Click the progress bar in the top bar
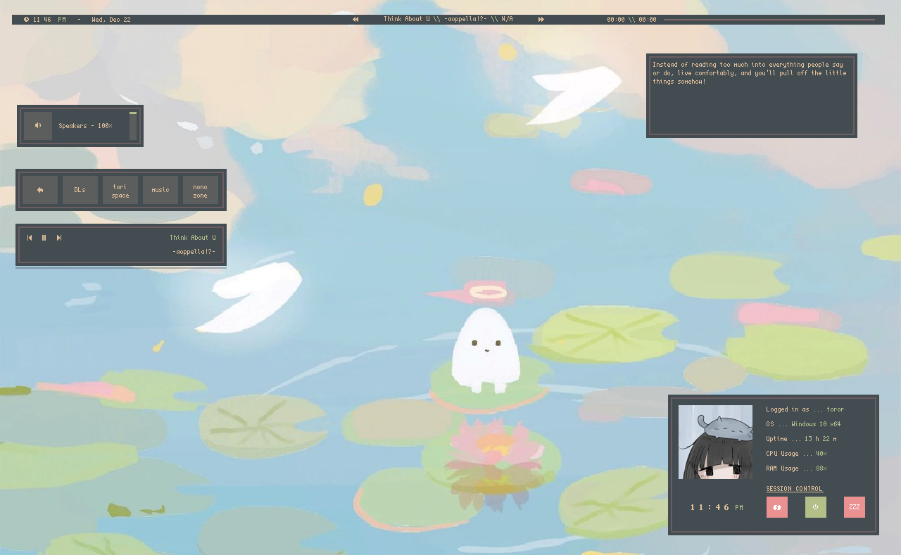901x555 pixels. tap(771, 19)
